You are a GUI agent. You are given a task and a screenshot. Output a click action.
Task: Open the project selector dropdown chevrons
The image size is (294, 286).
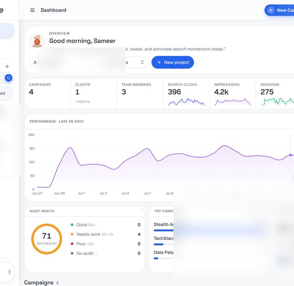[x=142, y=62]
